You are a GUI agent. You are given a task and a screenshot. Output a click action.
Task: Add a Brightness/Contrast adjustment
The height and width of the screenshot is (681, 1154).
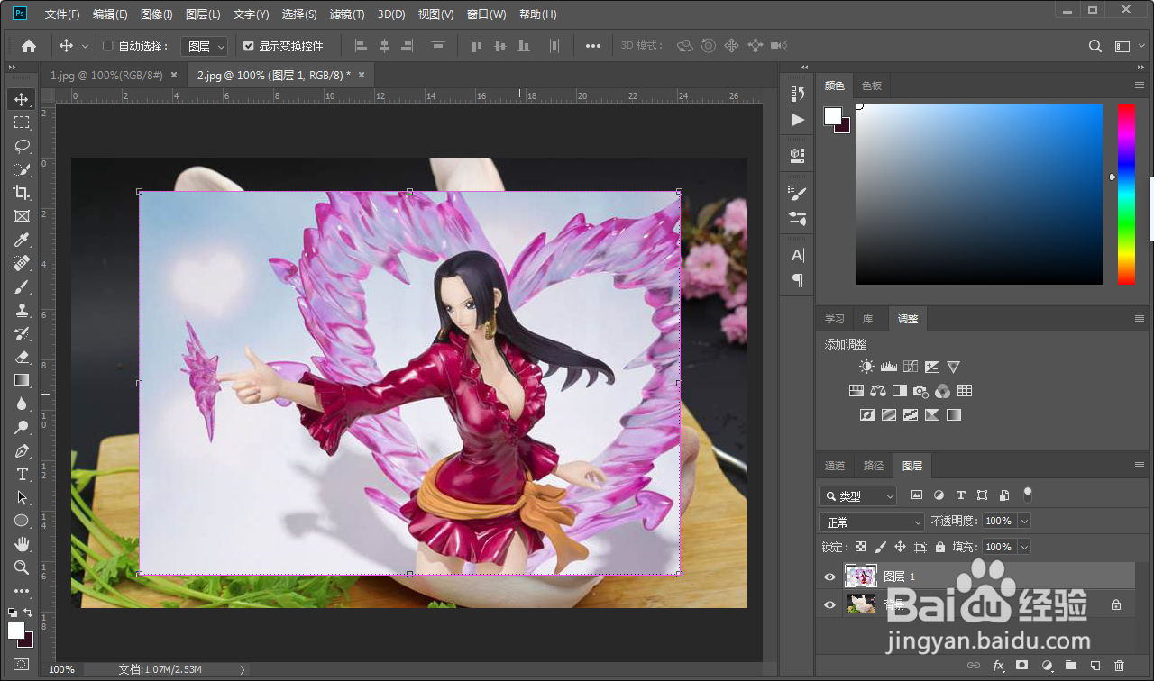point(866,367)
